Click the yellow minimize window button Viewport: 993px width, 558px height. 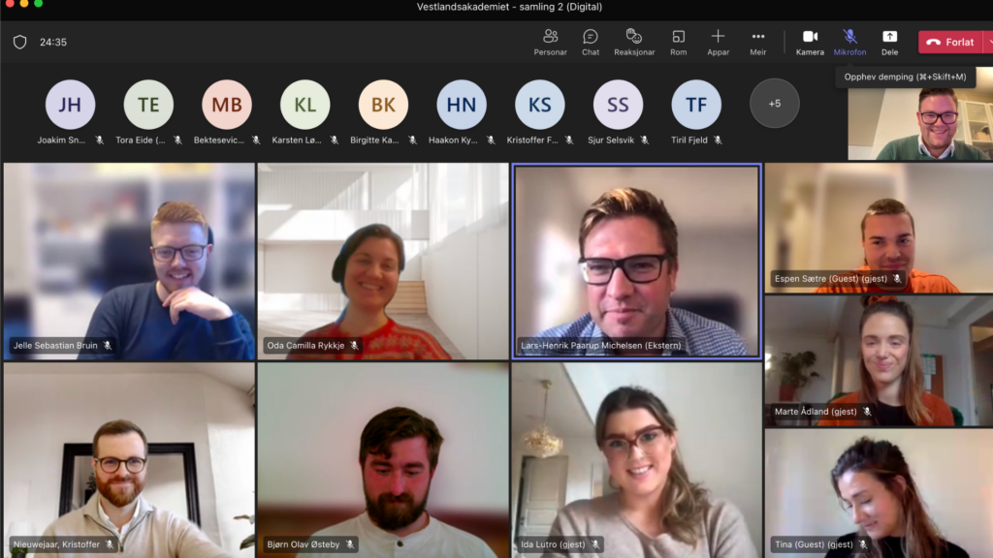tap(24, 3)
